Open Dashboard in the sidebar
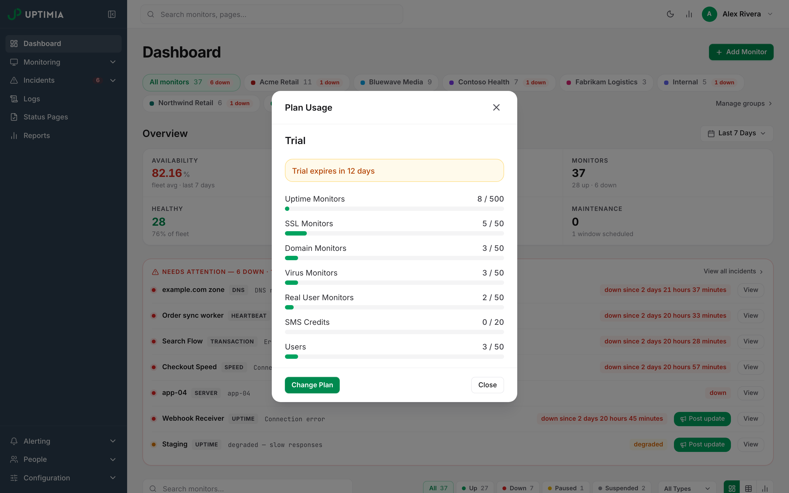 point(64,44)
